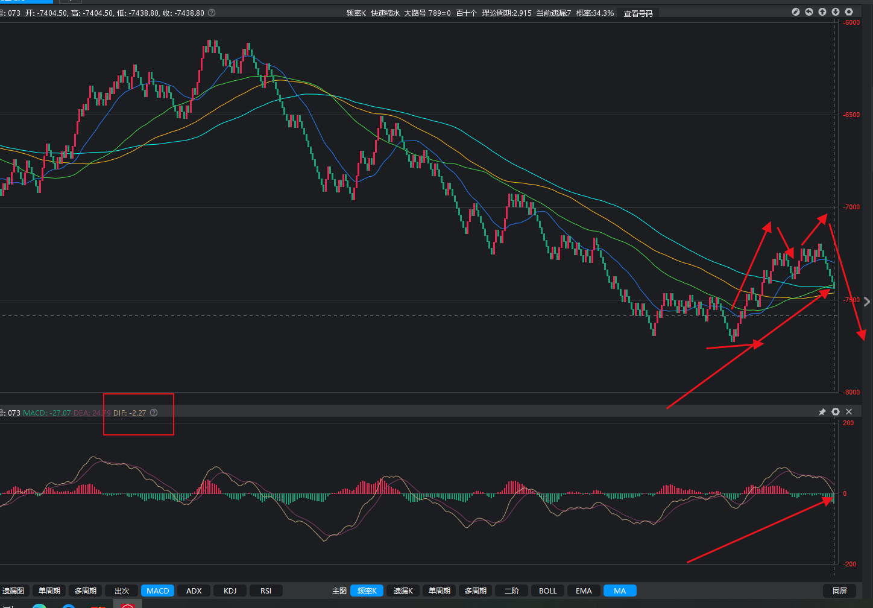The height and width of the screenshot is (608, 873).
Task: Open the main chart settings hexagon icon
Action: pos(849,12)
